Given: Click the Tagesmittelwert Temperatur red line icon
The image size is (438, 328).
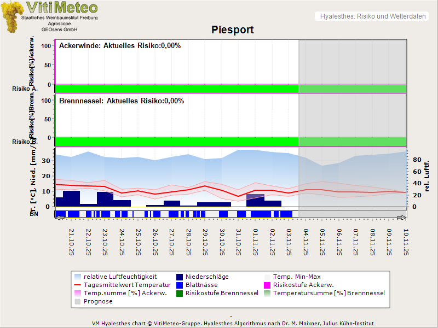Looking at the screenshot, I should tap(78, 285).
